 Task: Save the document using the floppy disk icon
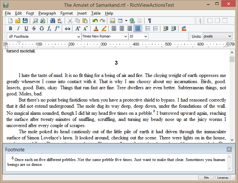(x=25, y=21)
